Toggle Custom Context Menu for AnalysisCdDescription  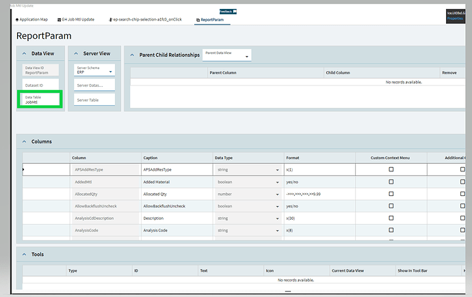pos(391,218)
